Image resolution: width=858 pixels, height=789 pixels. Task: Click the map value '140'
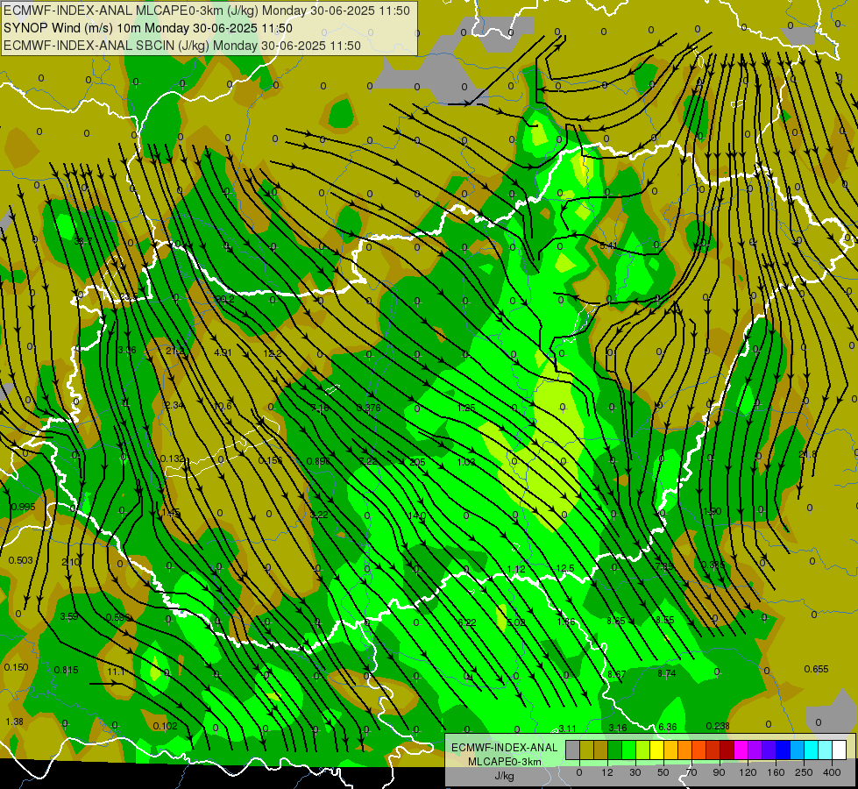(x=417, y=515)
